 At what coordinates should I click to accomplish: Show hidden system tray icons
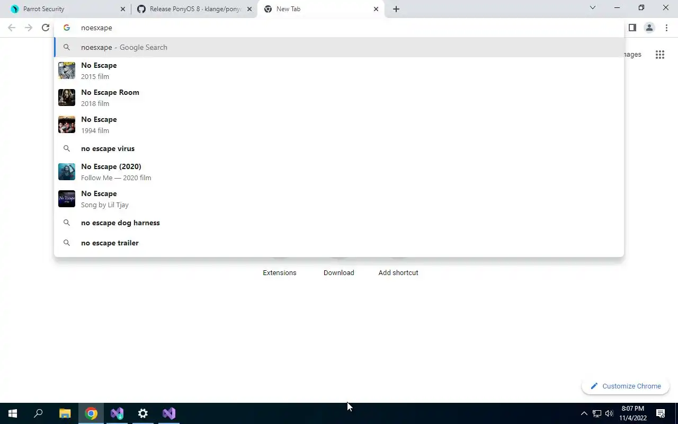[x=584, y=413]
